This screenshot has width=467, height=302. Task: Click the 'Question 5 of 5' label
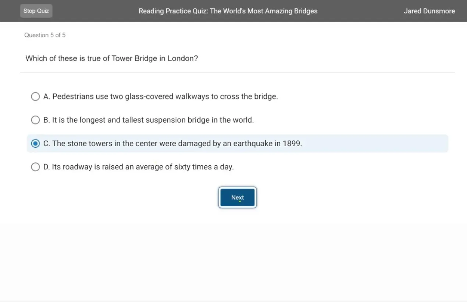pos(45,35)
